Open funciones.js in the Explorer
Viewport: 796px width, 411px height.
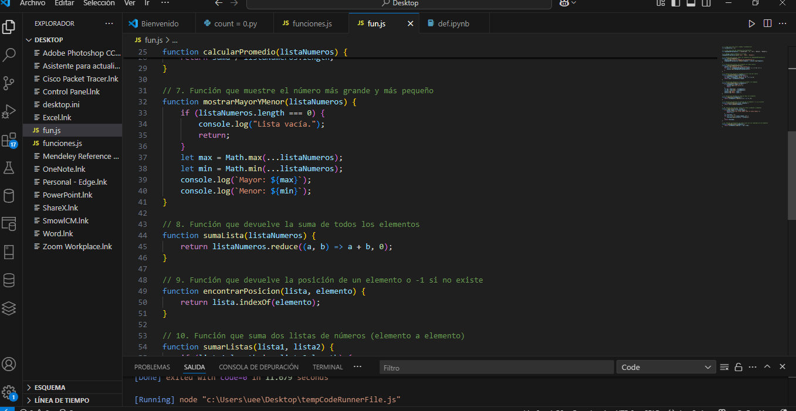[x=72, y=143]
